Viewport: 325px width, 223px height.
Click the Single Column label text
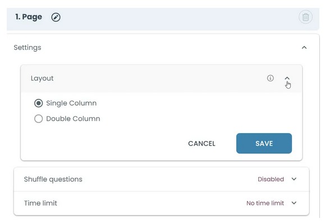coord(71,103)
